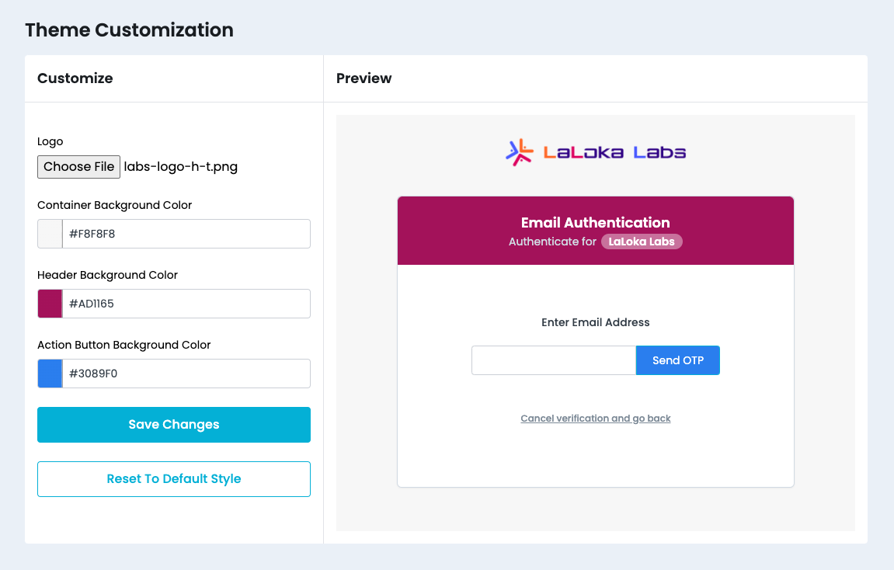Viewport: 894px width, 570px height.
Task: Focus the #AD1165 header color hex field
Action: 186,304
